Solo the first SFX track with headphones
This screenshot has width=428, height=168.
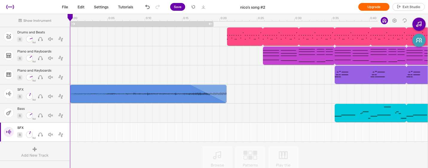pyautogui.click(x=40, y=96)
